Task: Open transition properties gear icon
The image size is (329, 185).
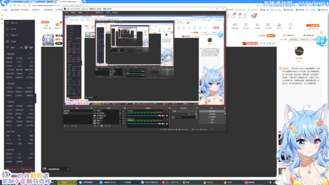Action: 196,114
